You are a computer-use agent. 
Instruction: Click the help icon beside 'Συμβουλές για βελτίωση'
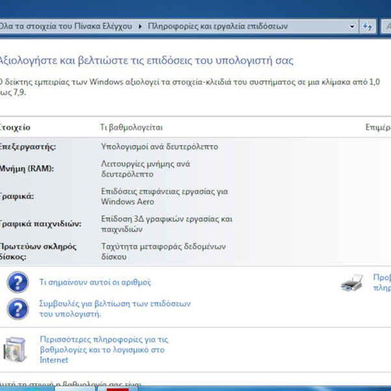click(17, 309)
